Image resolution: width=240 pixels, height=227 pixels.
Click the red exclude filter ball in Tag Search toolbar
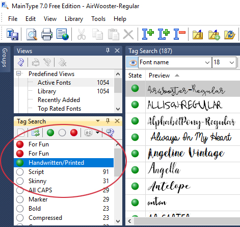[74, 133]
